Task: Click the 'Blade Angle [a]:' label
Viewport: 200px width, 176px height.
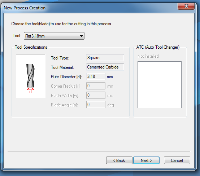Action: click(64, 105)
